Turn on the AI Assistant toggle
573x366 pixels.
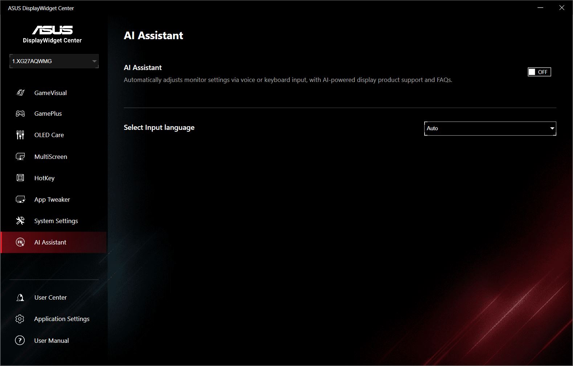(539, 72)
